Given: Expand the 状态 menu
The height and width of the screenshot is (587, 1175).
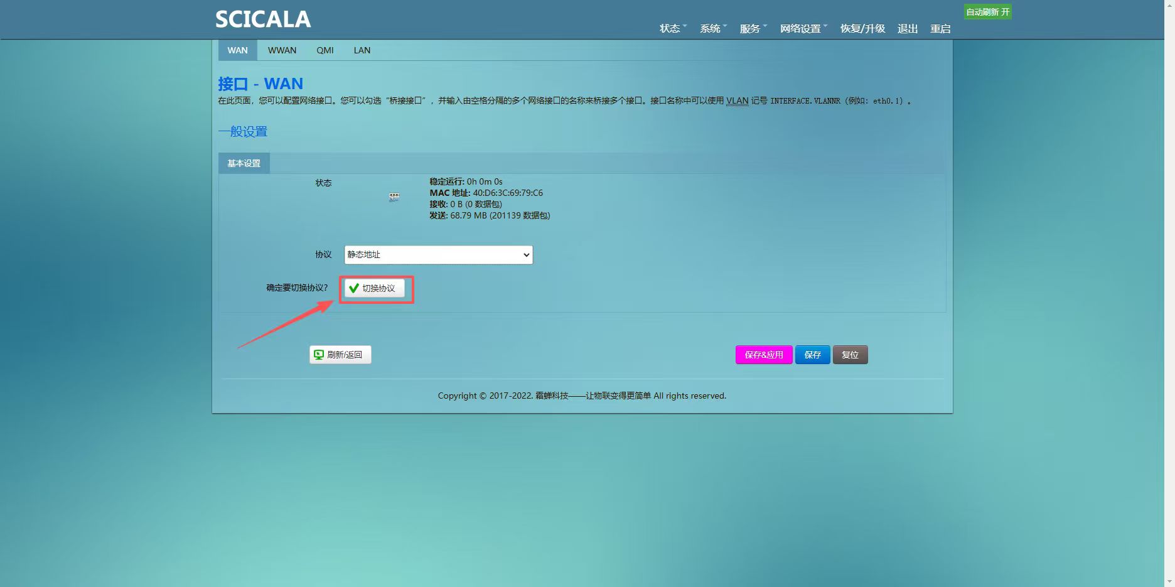Looking at the screenshot, I should tap(670, 28).
